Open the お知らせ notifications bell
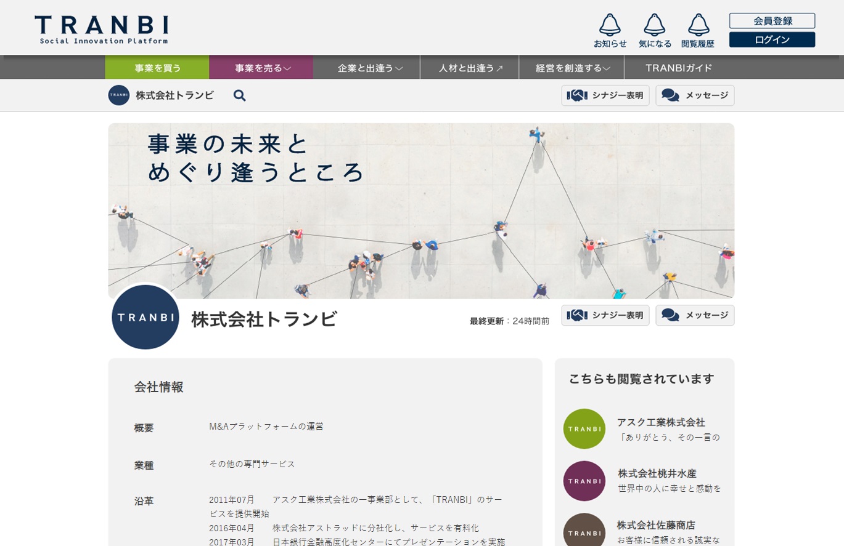This screenshot has width=844, height=546. click(610, 31)
